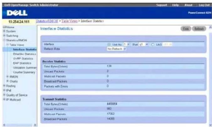Open Switching label in navigation tree

tap(12, 36)
